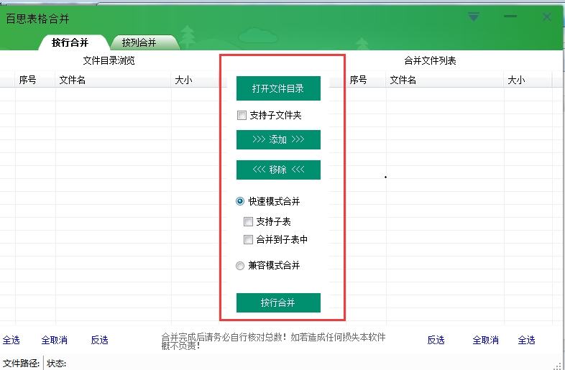Close the 百思表格合并 window
565x370 pixels.
click(x=547, y=17)
